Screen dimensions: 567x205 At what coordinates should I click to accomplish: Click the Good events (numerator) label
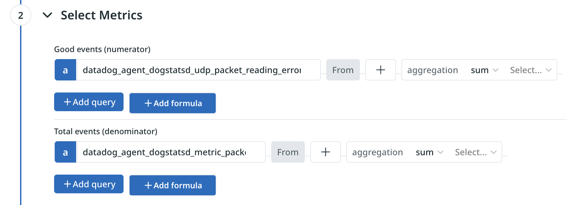(102, 49)
